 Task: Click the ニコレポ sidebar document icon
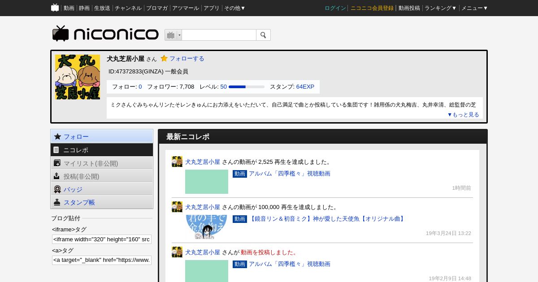pos(56,150)
